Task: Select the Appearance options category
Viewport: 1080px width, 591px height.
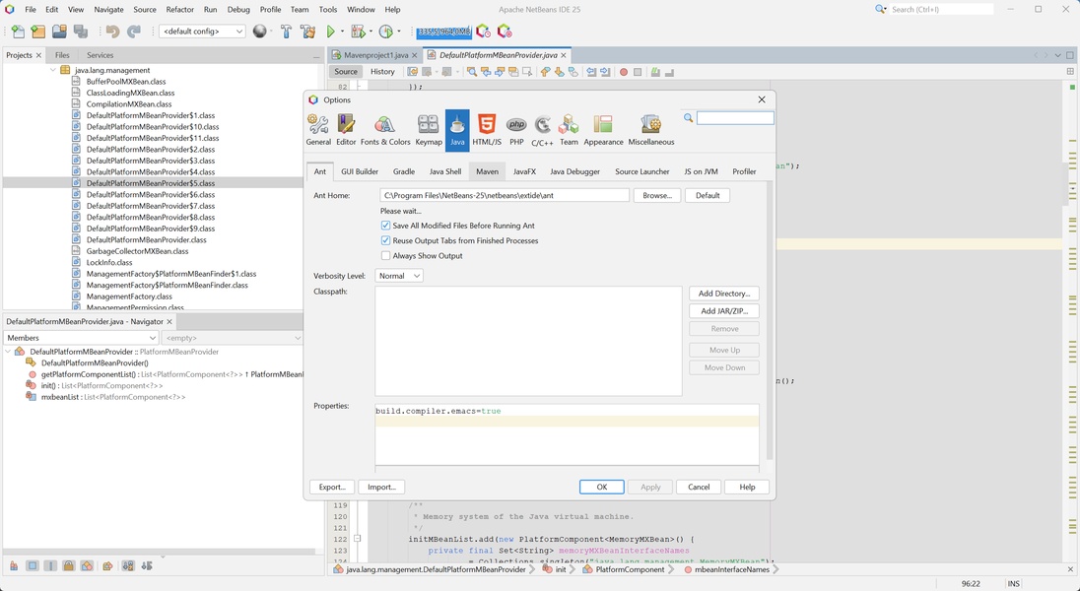Action: (x=603, y=129)
